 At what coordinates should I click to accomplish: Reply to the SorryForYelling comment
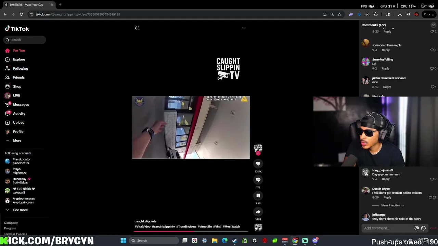click(385, 68)
